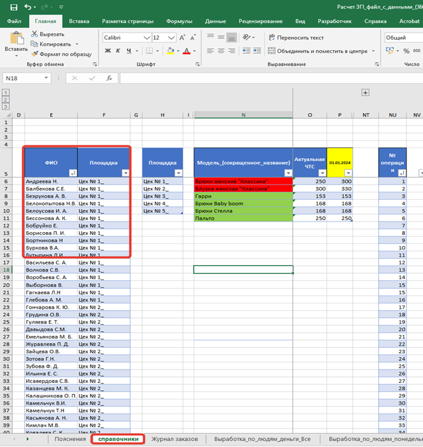Open the underline style dropdown arrow

(x=137, y=51)
